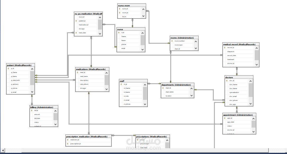Select the hours column in nurse_room

(x=129, y=17)
